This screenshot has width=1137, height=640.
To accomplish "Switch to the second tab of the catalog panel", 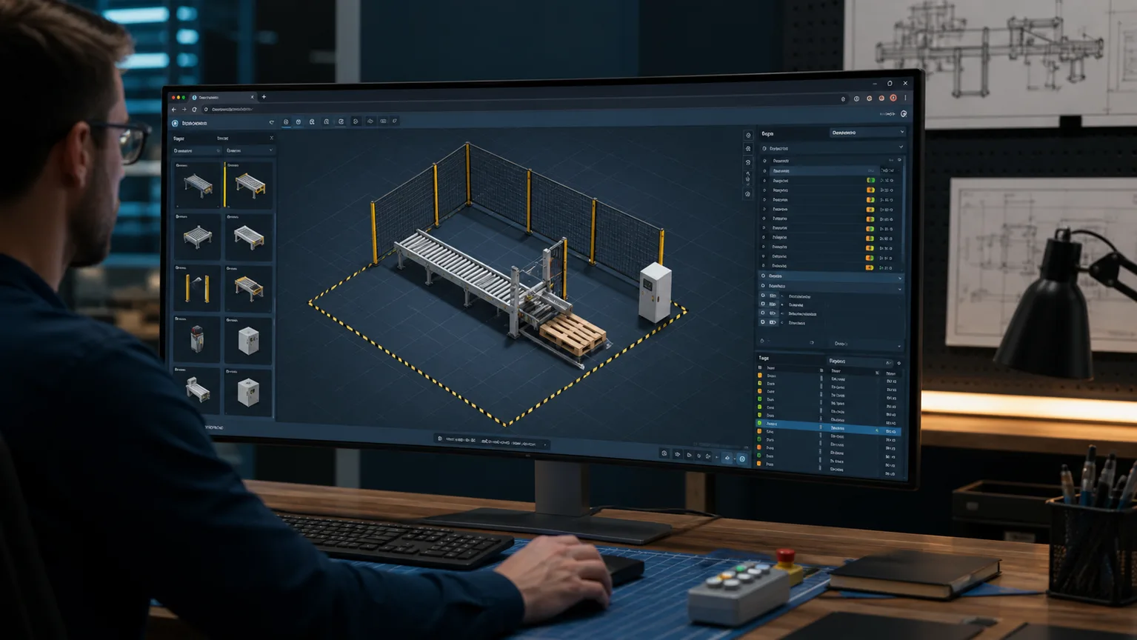I will tap(223, 139).
